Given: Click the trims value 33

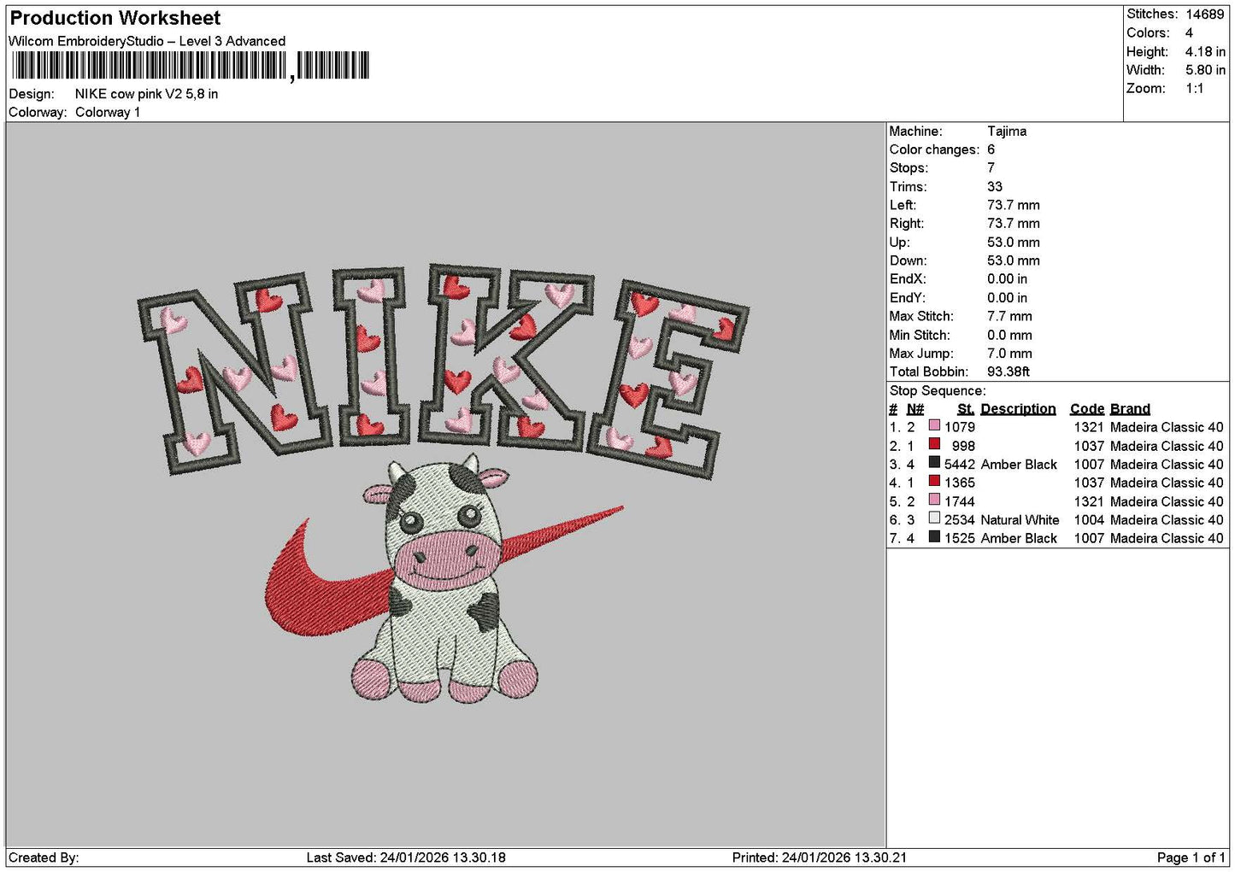Looking at the screenshot, I should [x=995, y=187].
